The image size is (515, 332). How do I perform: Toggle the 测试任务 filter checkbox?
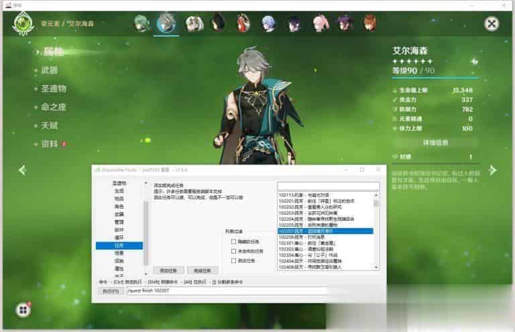[x=233, y=261]
